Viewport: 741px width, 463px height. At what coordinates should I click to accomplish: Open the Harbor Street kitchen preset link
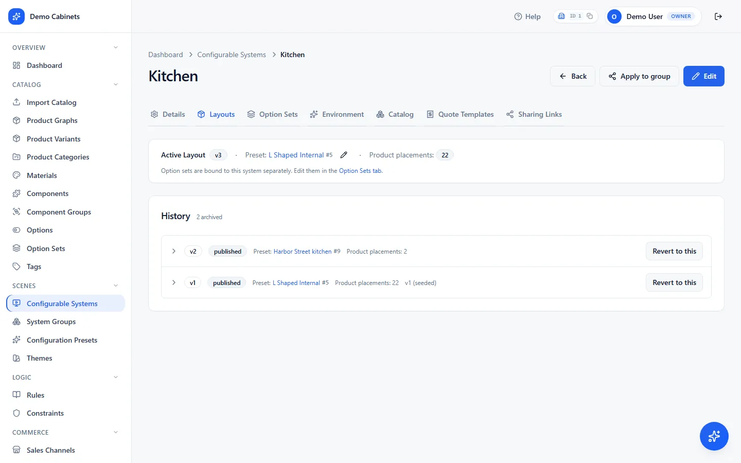click(303, 252)
